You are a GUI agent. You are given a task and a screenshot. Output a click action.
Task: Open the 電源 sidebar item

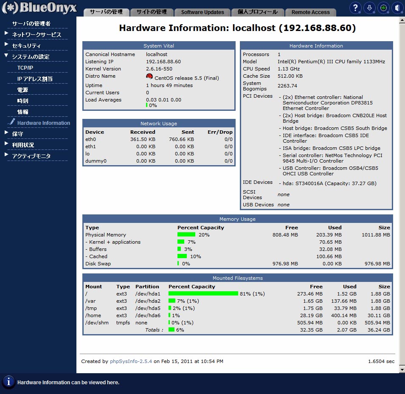point(23,90)
